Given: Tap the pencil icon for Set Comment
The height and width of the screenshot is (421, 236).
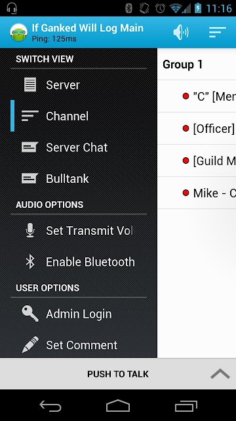Looking at the screenshot, I should point(30,345).
